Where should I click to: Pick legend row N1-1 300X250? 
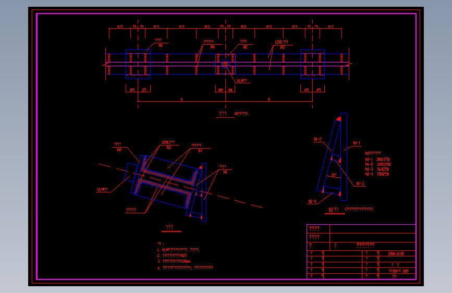click(x=377, y=160)
